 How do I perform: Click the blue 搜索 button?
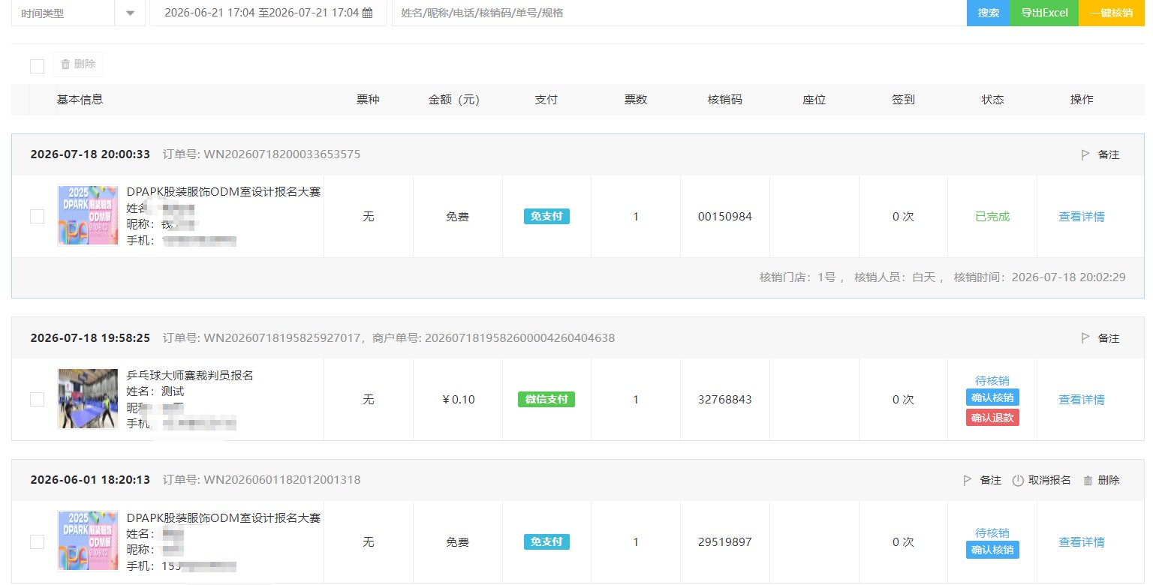(989, 13)
